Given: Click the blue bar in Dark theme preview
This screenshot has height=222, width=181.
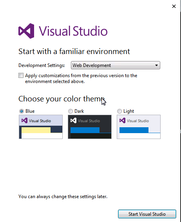Looking at the screenshot, I should pos(85,130).
